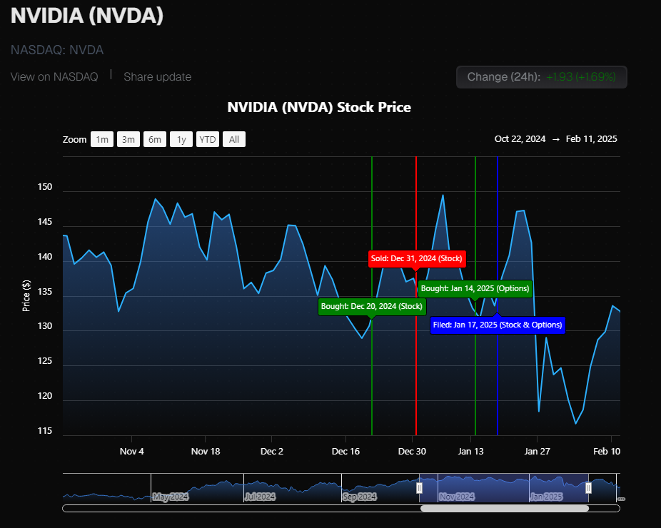Viewport: 661px width, 528px height.
Task: Click the Feb 11, 2025 end date label
Action: point(591,138)
